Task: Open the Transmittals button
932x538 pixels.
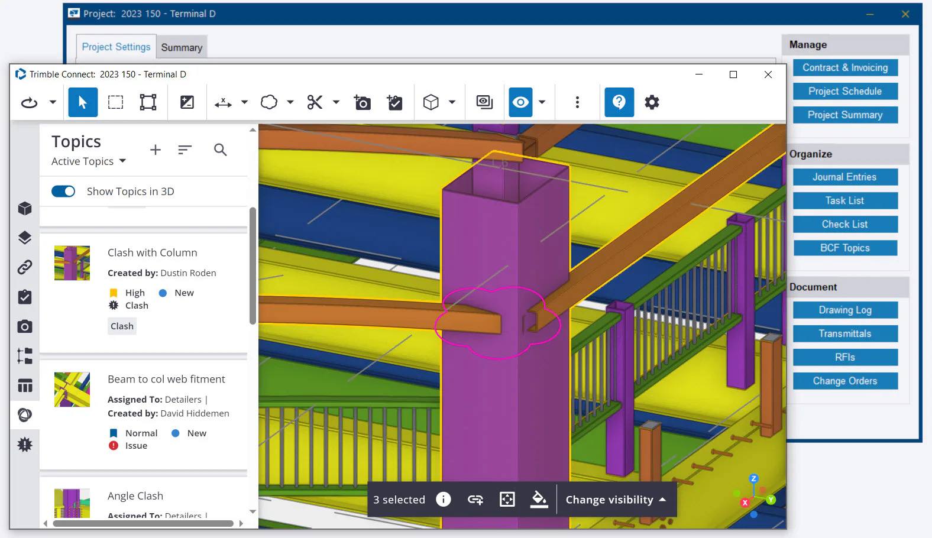Action: 845,334
